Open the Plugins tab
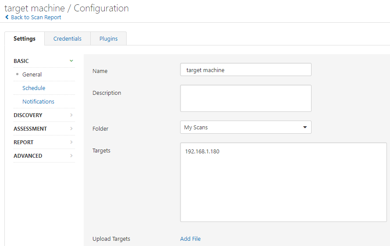Image resolution: width=390 pixels, height=246 pixels. coord(108,38)
